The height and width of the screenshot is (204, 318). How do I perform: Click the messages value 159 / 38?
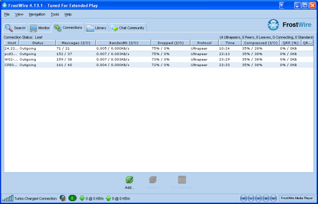coord(64,60)
